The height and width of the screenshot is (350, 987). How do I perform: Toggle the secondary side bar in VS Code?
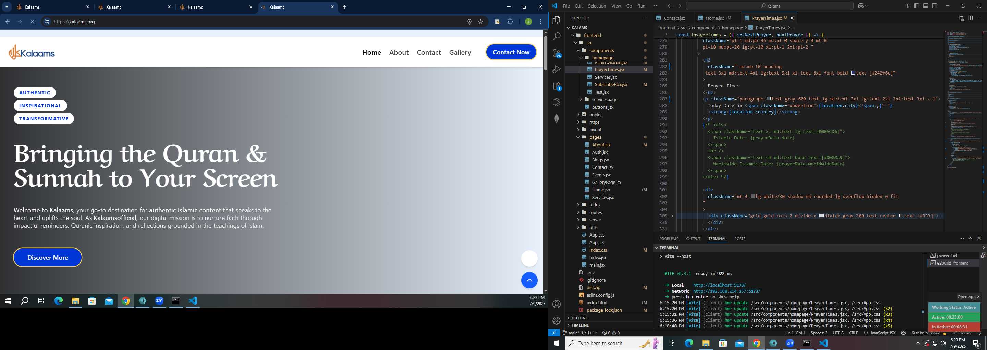(x=935, y=6)
